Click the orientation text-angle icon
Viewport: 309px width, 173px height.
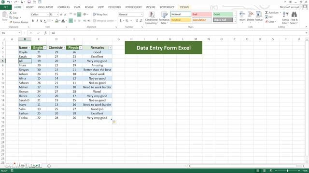click(x=85, y=14)
